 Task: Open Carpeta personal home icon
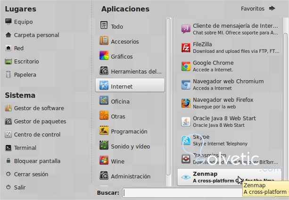tap(8, 35)
